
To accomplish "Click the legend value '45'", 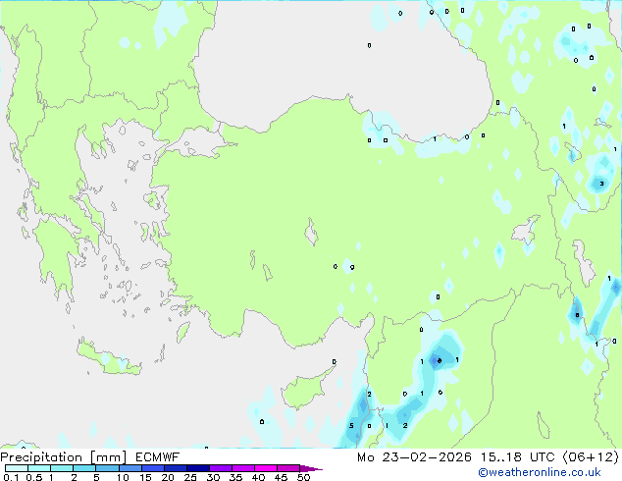I will (281, 477).
